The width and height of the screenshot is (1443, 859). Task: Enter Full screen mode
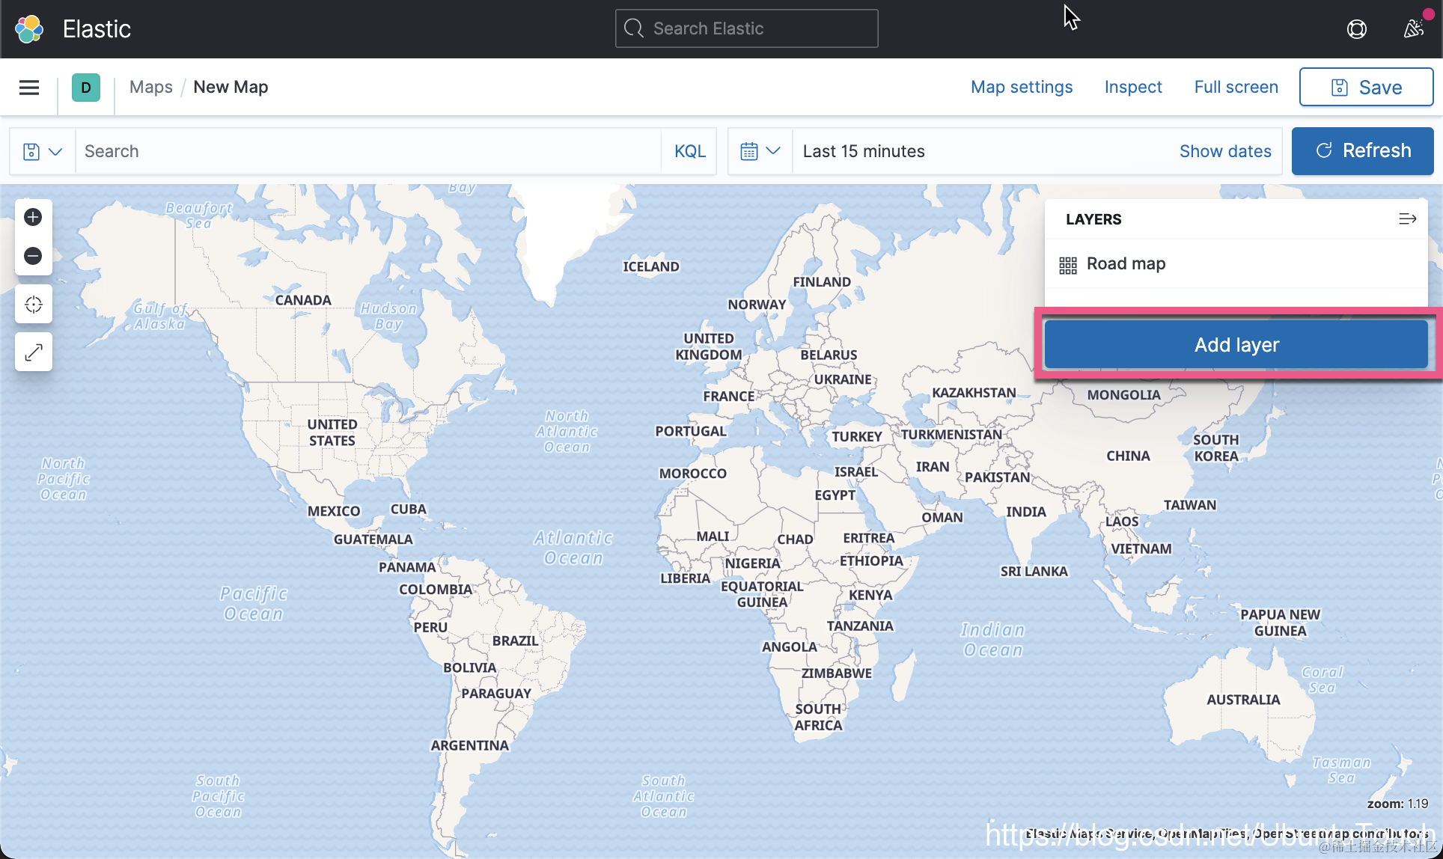click(1236, 88)
